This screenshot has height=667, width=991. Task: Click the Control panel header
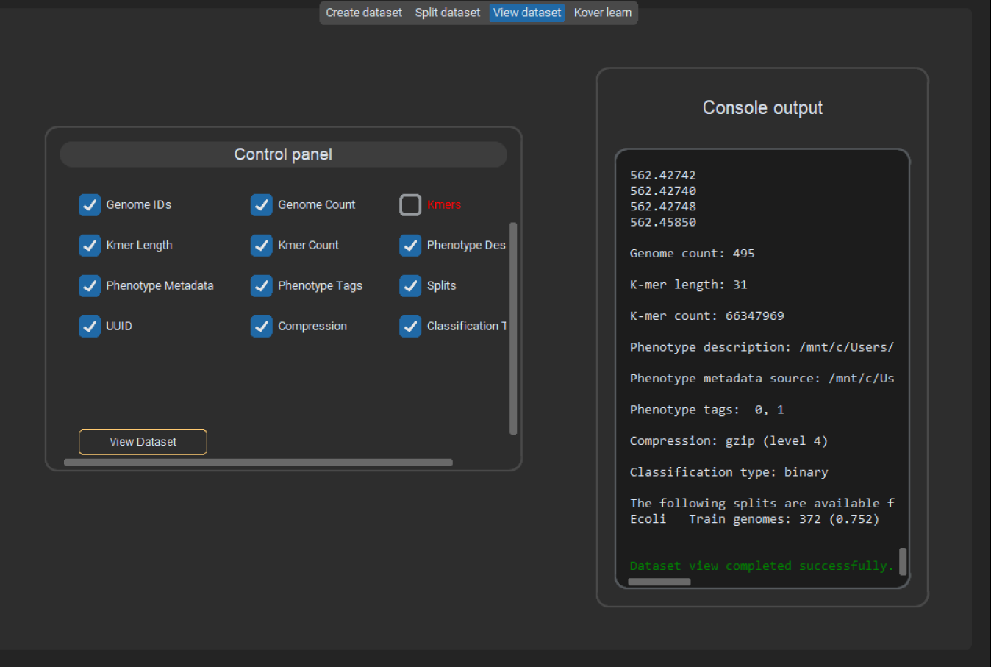[x=283, y=154]
